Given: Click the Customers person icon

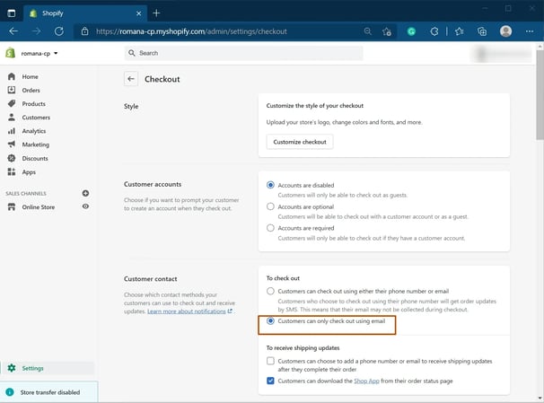Looking at the screenshot, I should pos(12,118).
